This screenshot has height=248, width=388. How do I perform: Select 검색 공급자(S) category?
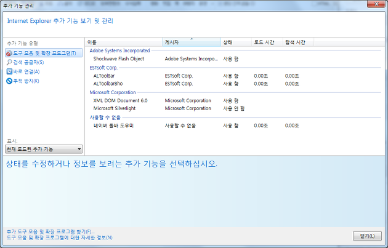click(x=28, y=62)
